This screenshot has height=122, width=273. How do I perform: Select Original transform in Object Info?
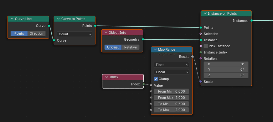(x=113, y=47)
